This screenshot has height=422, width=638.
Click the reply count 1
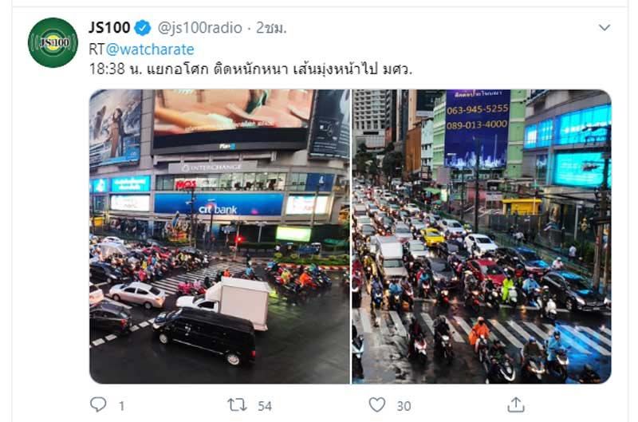click(x=121, y=406)
